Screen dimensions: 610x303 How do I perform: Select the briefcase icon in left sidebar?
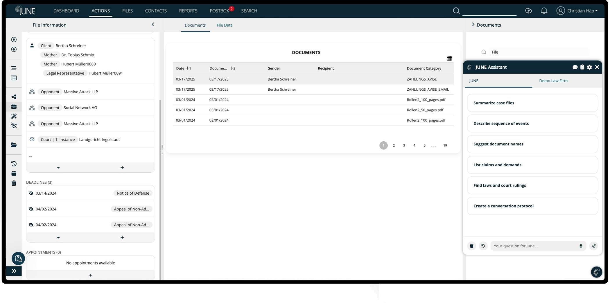point(14,107)
